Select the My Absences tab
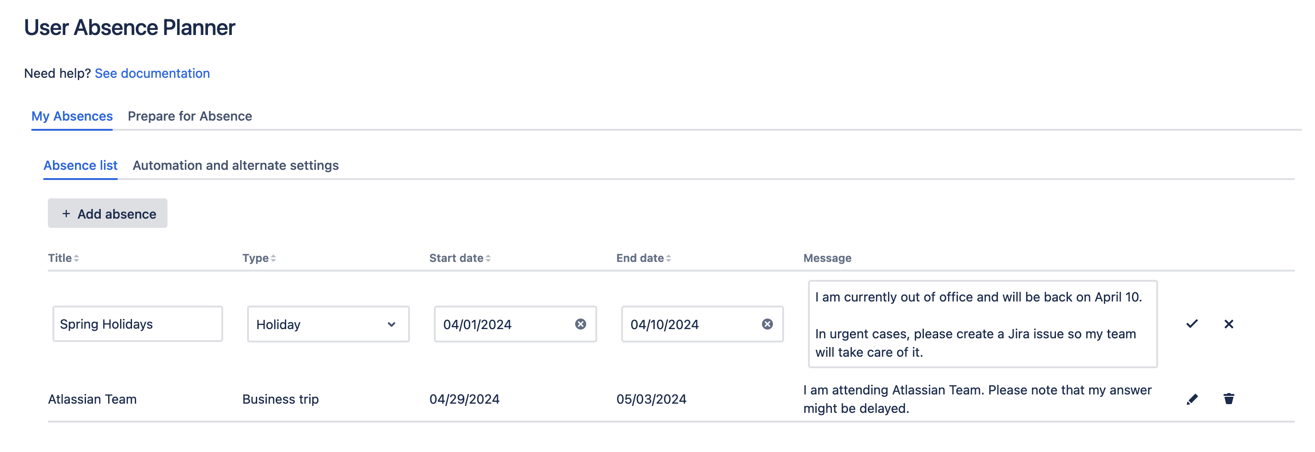The height and width of the screenshot is (452, 1315). click(x=72, y=116)
